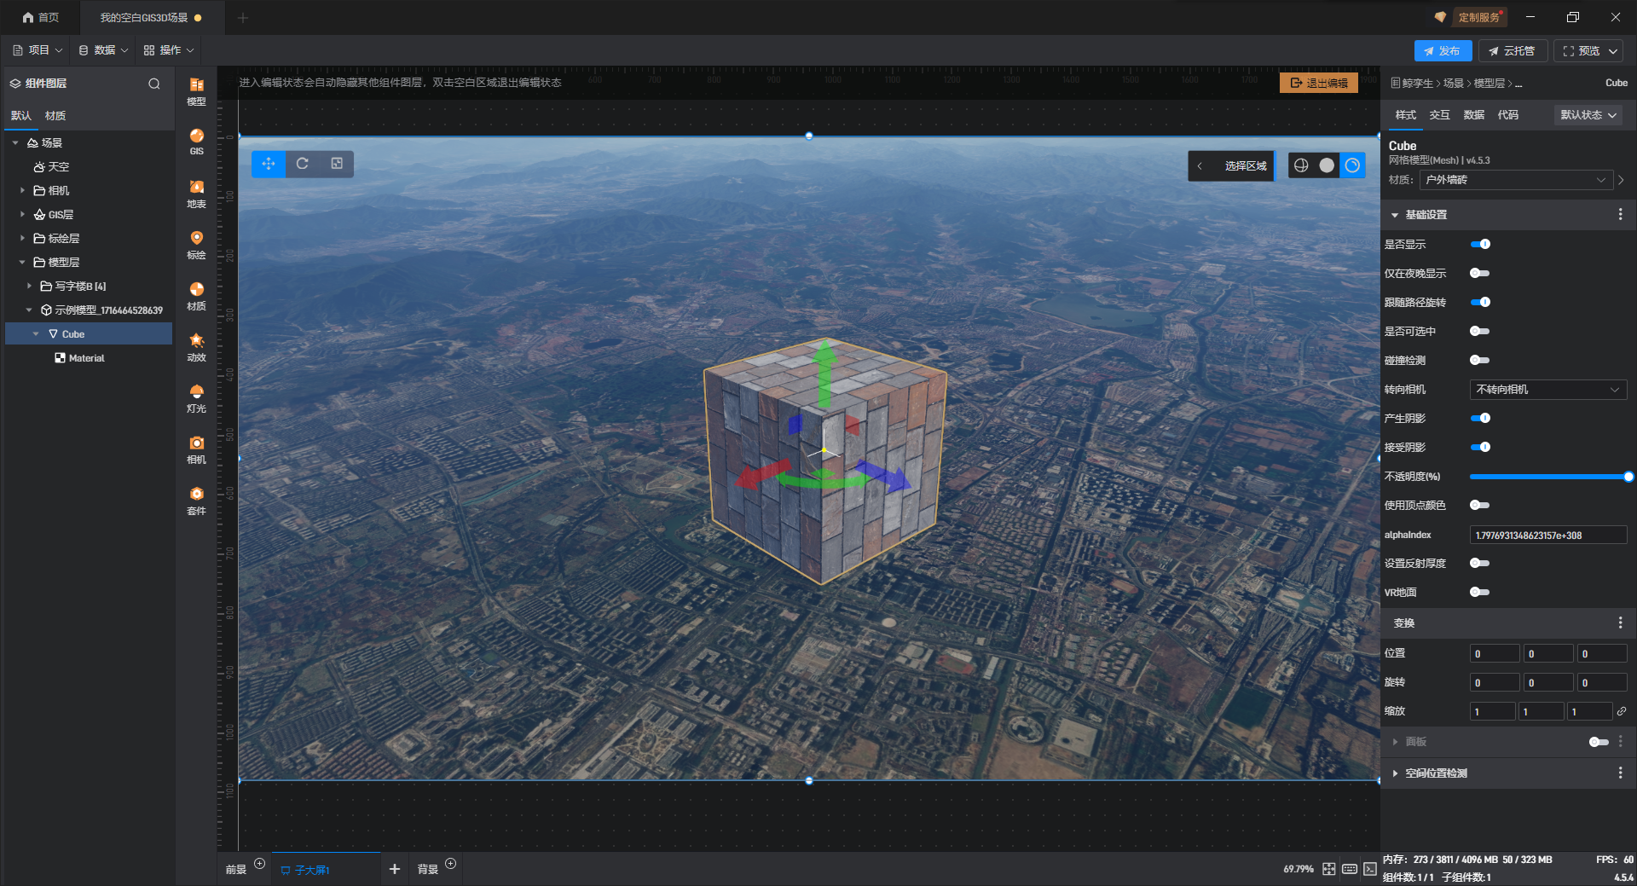Toggle the VR地面 switch

click(1480, 592)
